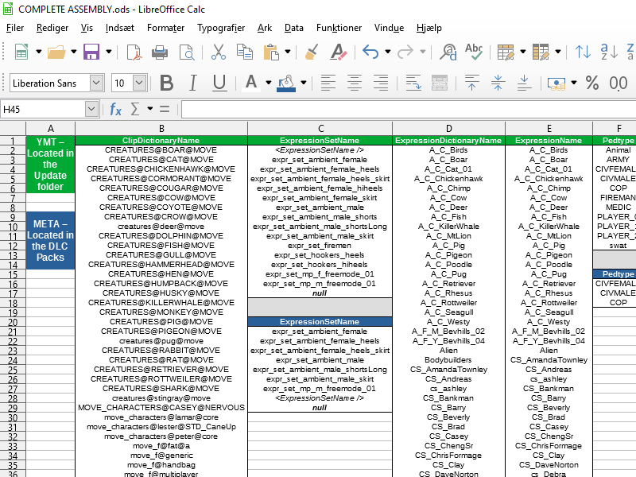Image resolution: width=636 pixels, height=477 pixels.
Task: Run the spelling check
Action: click(474, 52)
